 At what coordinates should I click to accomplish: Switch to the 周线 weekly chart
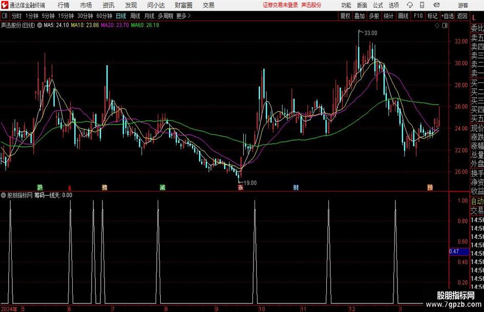click(135, 16)
